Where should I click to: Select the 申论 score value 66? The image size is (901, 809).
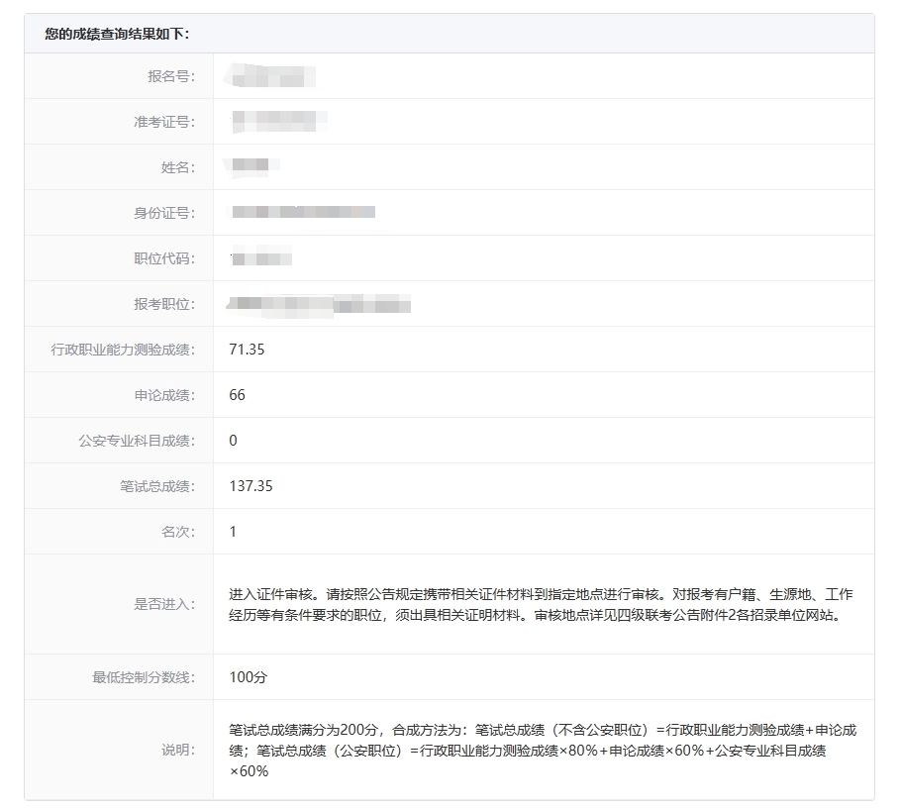[x=238, y=395]
